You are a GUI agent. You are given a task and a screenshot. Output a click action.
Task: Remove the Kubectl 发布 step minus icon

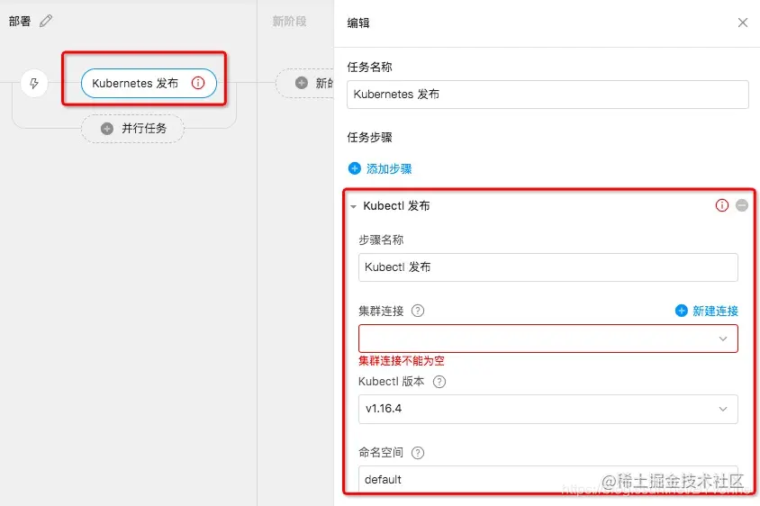click(742, 205)
